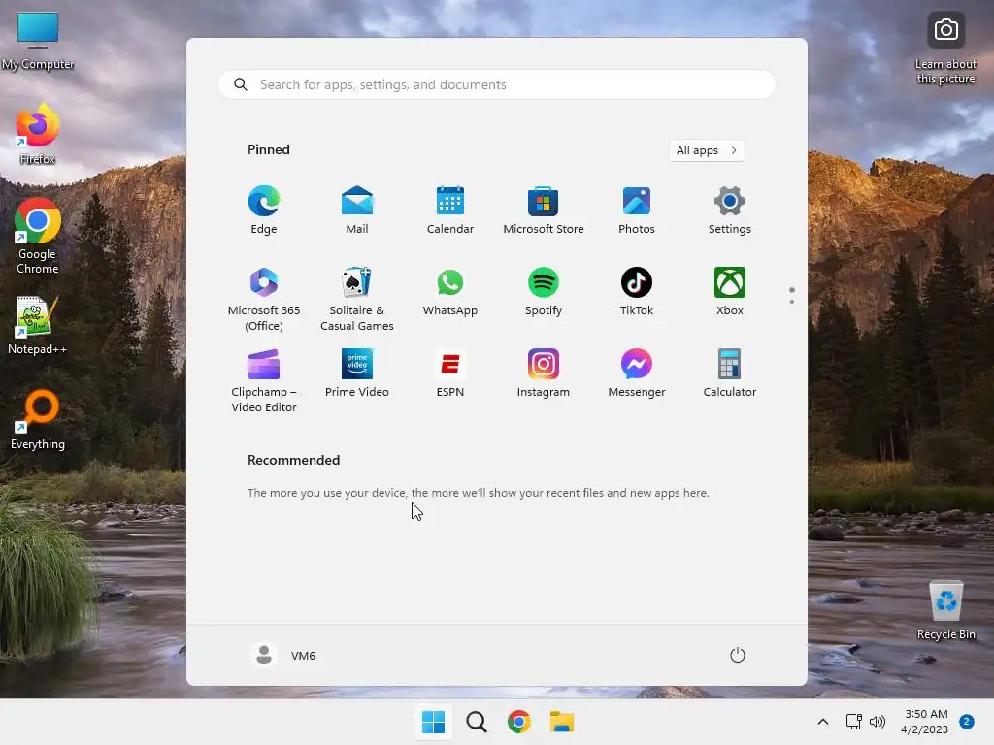The width and height of the screenshot is (994, 745).
Task: Open the power options button
Action: pyautogui.click(x=738, y=655)
